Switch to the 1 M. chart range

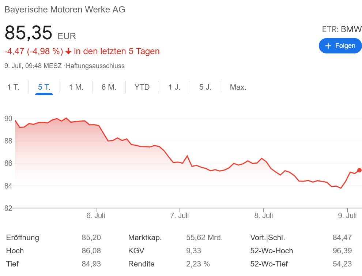[76, 87]
